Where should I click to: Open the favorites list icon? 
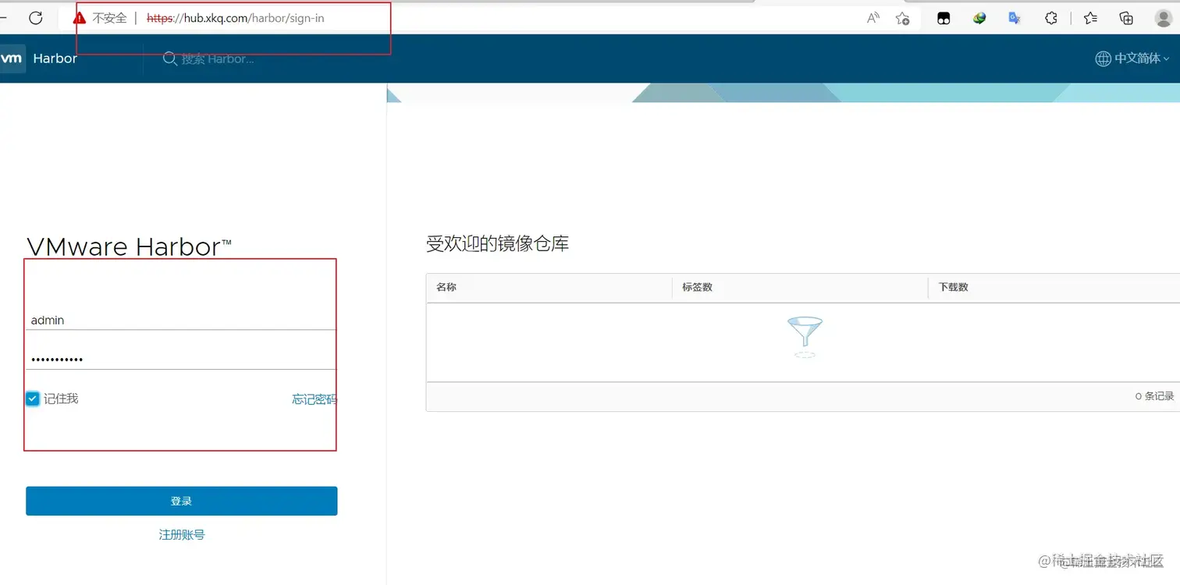1090,18
